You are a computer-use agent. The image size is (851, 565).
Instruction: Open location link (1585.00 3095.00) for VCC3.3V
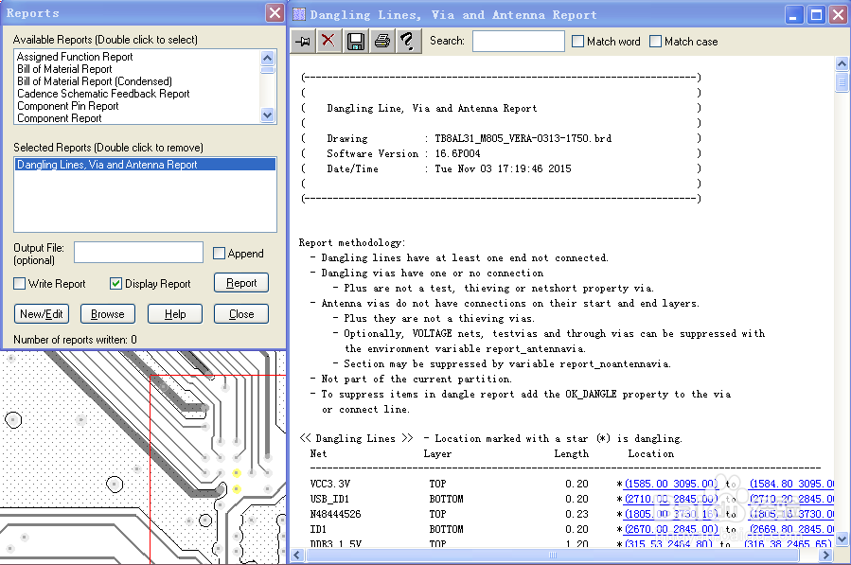[671, 484]
